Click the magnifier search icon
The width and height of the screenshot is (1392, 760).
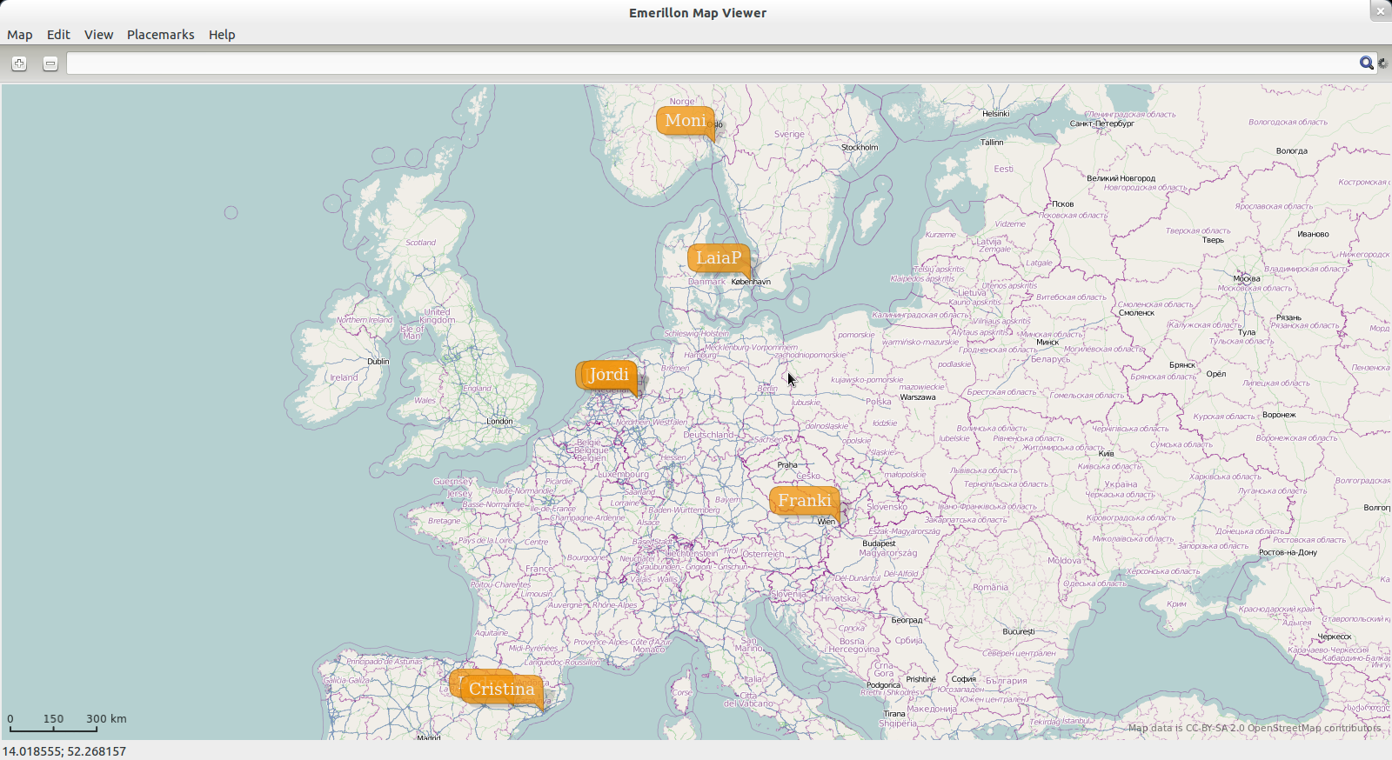click(1366, 63)
